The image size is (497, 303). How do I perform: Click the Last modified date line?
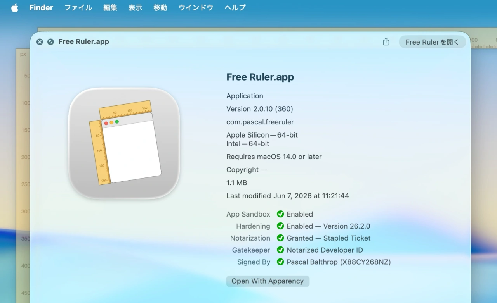tap(288, 196)
